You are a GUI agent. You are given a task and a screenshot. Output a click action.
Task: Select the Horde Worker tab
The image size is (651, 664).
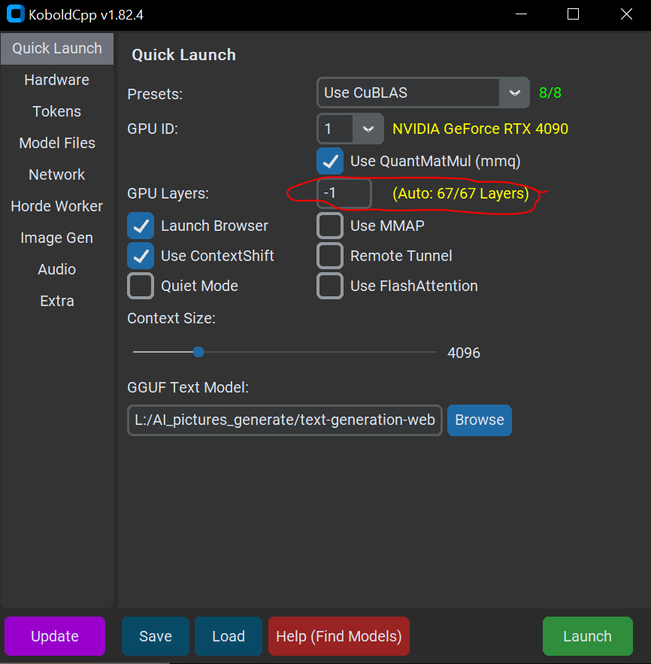pos(56,206)
